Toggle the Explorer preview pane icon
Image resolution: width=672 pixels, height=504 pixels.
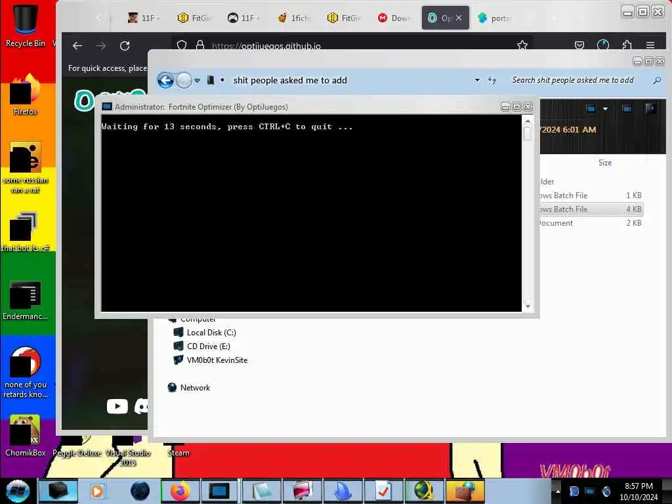pos(627,109)
